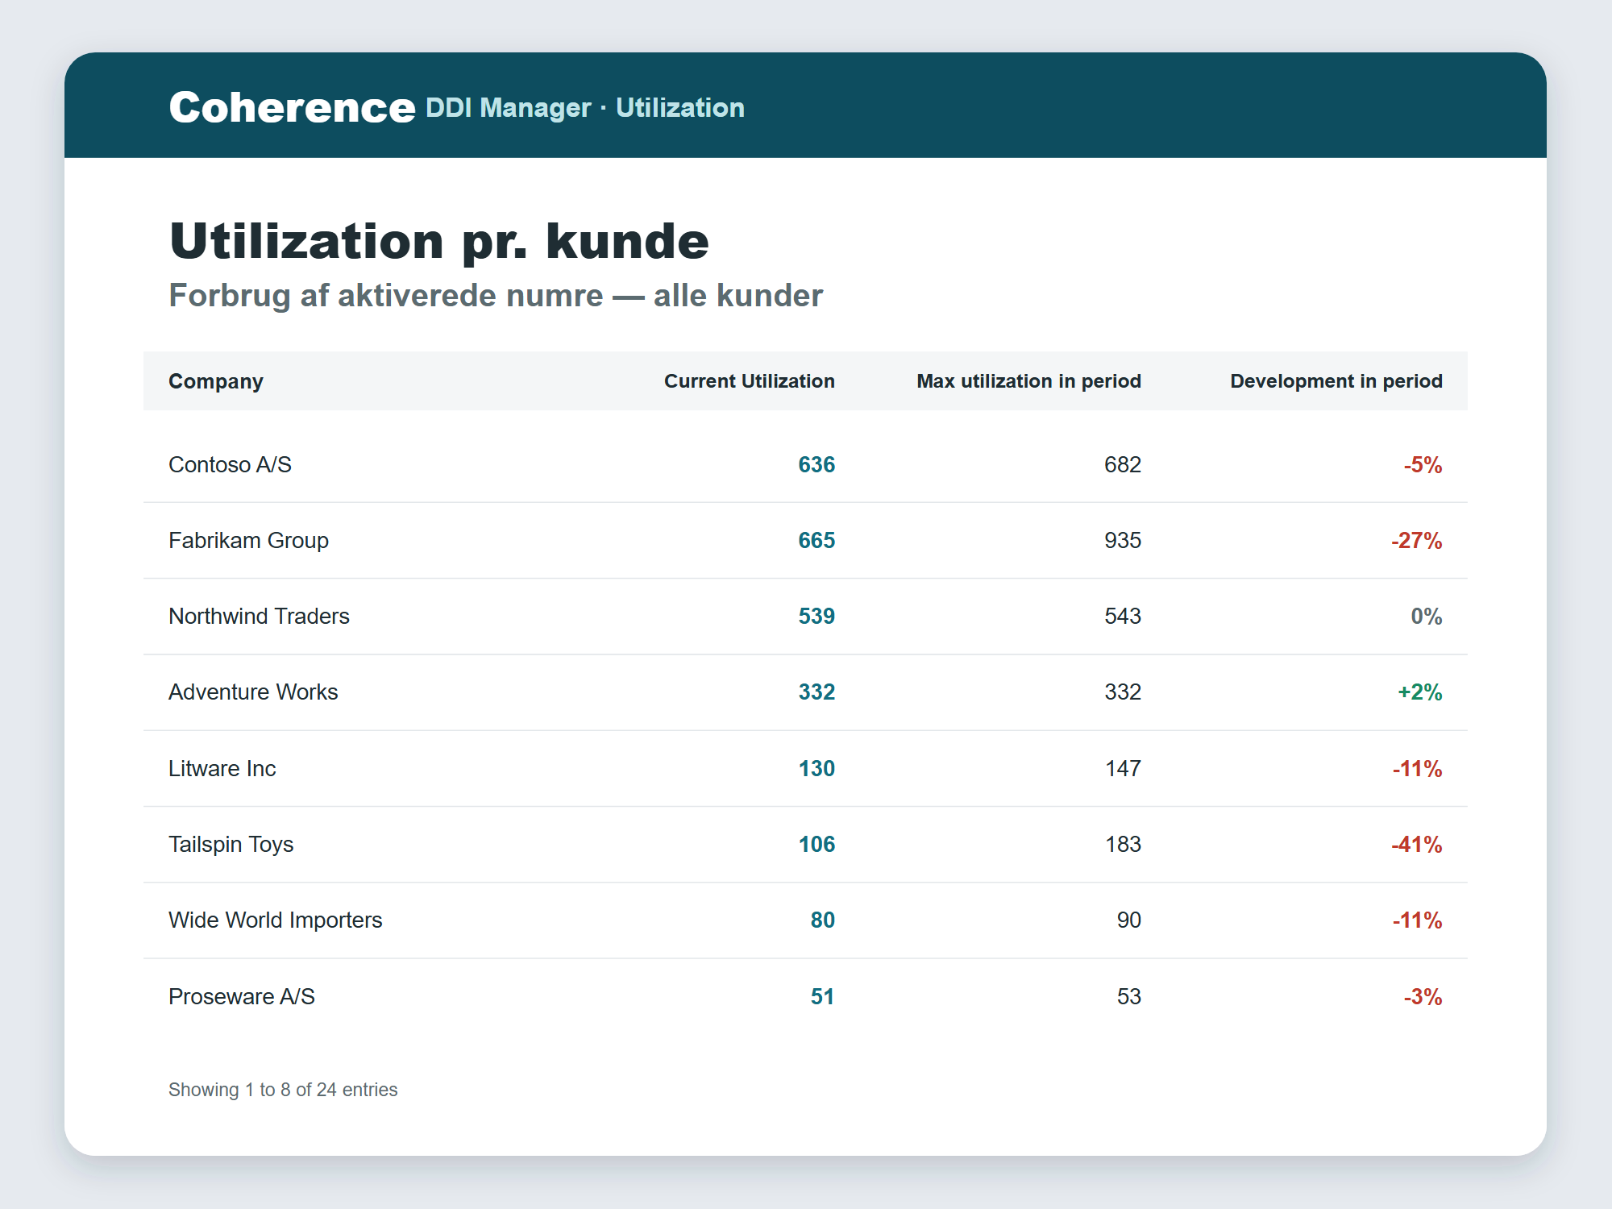Click the 'Showing 1 to 8 of 24 entries' text

click(x=283, y=1090)
